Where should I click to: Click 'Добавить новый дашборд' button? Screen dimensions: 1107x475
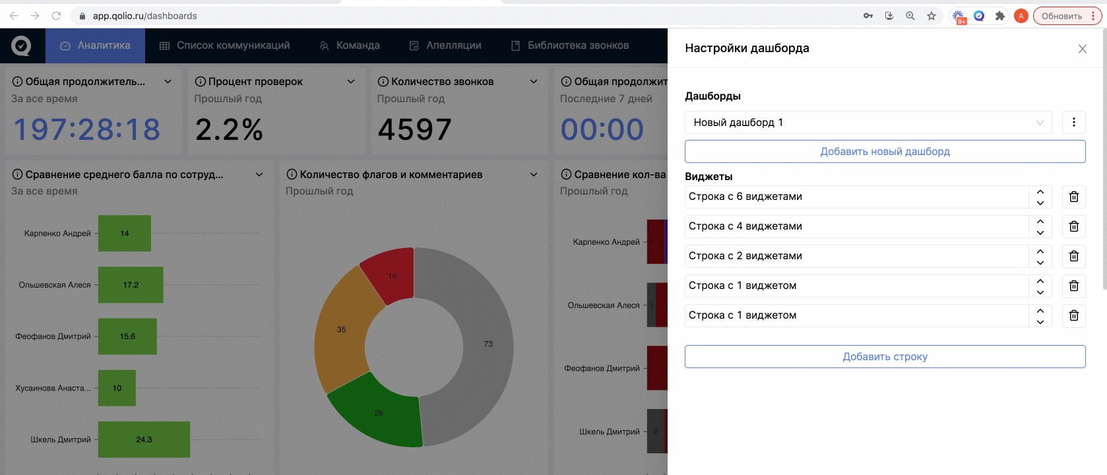(885, 151)
